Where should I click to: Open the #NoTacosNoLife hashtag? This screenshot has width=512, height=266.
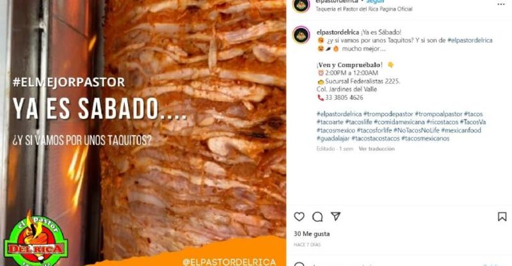point(417,130)
